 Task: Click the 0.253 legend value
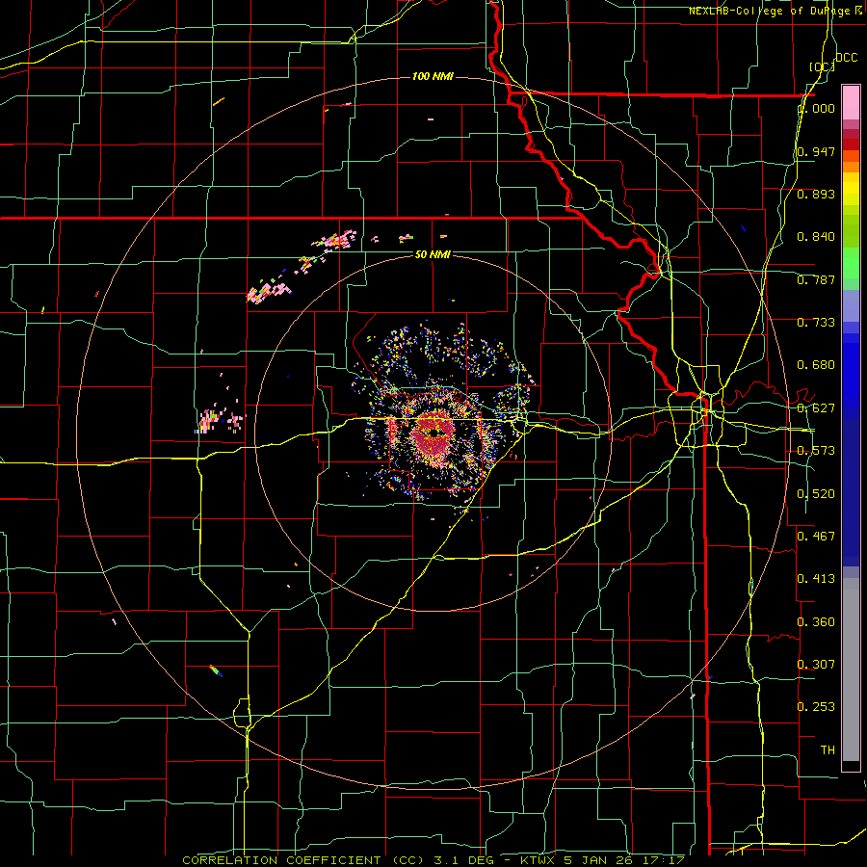[x=816, y=707]
